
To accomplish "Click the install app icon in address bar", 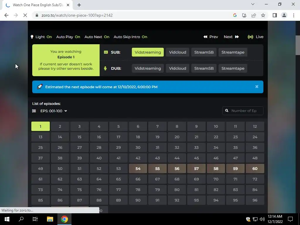I will tap(244, 15).
